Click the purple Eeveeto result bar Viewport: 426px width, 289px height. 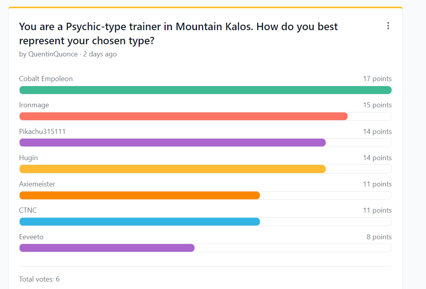(x=107, y=248)
